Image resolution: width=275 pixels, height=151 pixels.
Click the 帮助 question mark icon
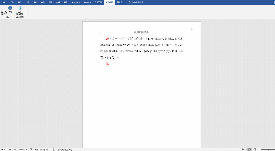[x=10, y=8]
